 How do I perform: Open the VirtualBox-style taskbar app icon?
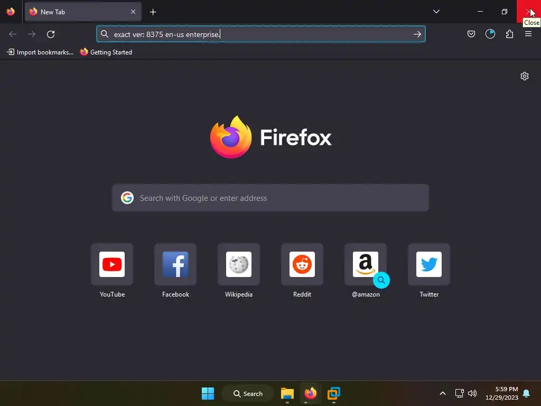tap(334, 393)
